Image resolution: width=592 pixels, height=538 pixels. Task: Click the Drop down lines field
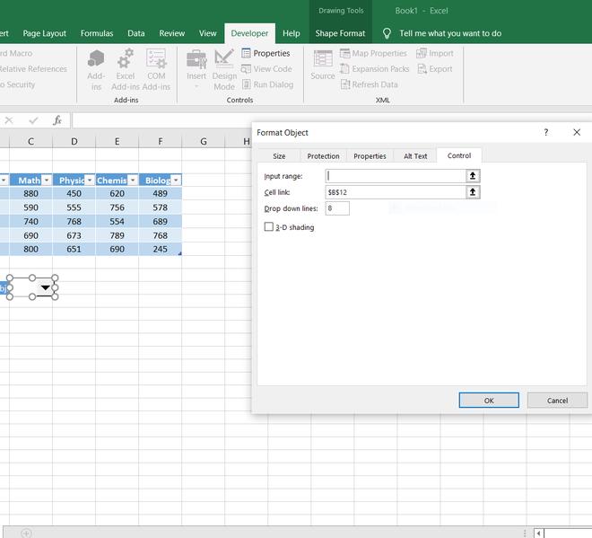(337, 208)
